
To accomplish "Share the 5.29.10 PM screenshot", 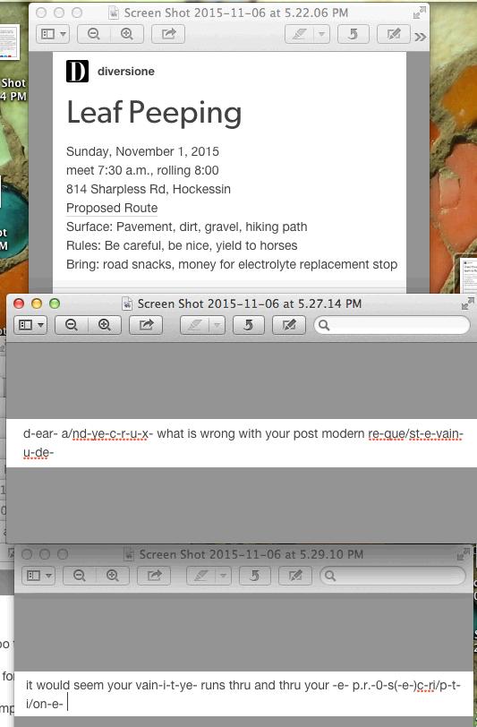I will point(154,576).
